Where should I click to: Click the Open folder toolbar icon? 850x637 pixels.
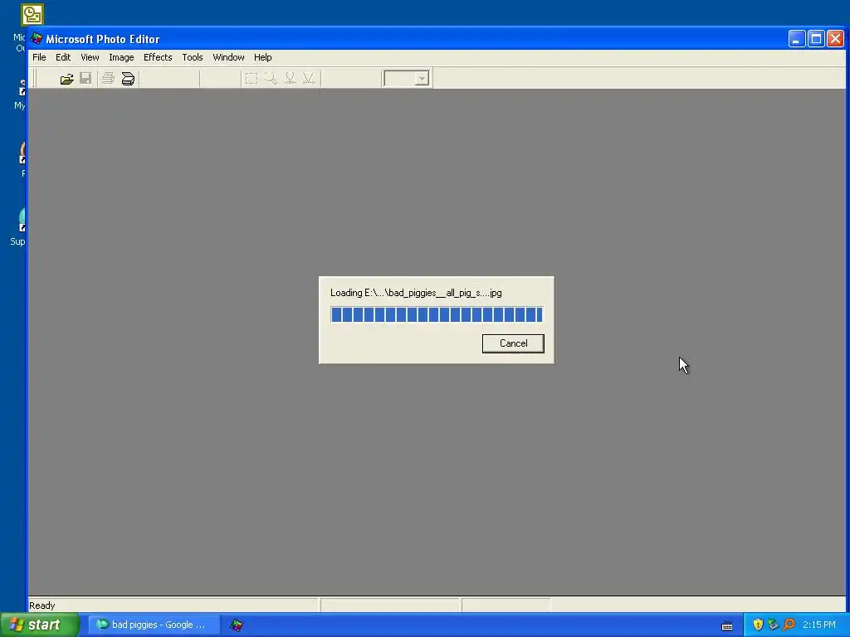point(66,79)
